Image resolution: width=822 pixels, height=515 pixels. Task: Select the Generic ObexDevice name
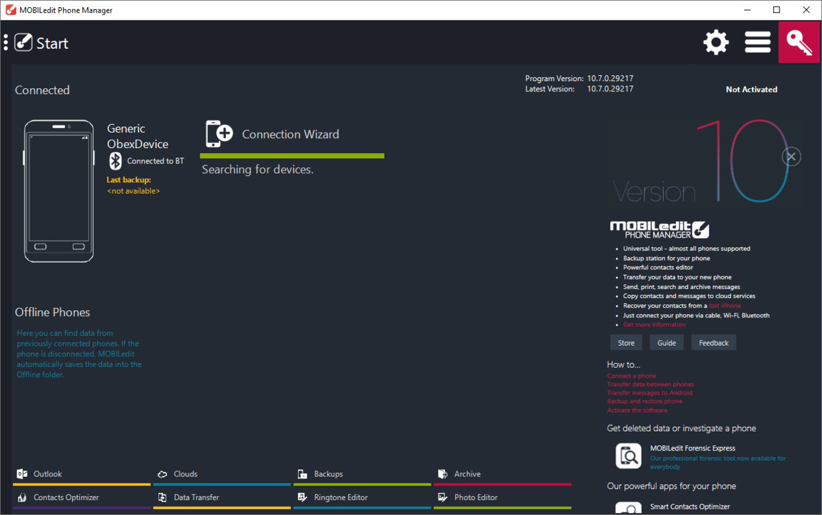[137, 136]
